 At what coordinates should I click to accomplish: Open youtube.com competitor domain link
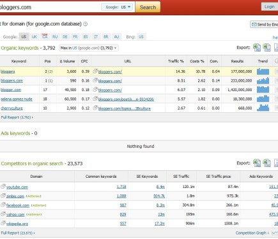[17, 187]
